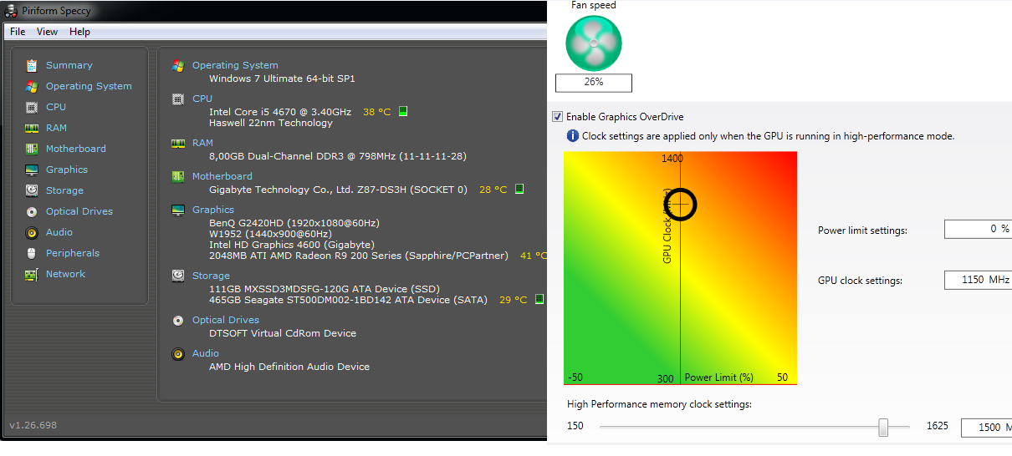Click the Storage heading link in summary

coord(211,276)
